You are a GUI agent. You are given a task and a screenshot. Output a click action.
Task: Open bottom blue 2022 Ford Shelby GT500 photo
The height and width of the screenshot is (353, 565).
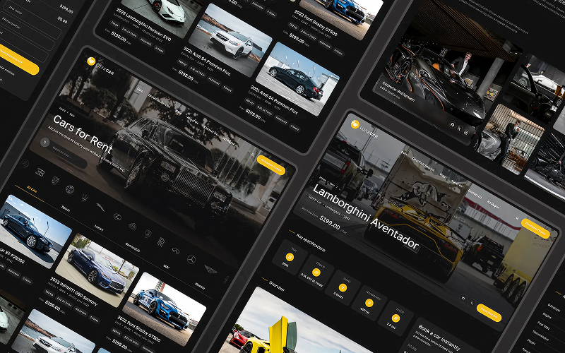click(165, 309)
